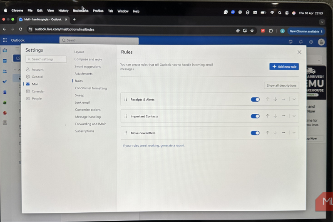Open Forwarding and IMAP settings
The image size is (333, 222).
pos(90,124)
